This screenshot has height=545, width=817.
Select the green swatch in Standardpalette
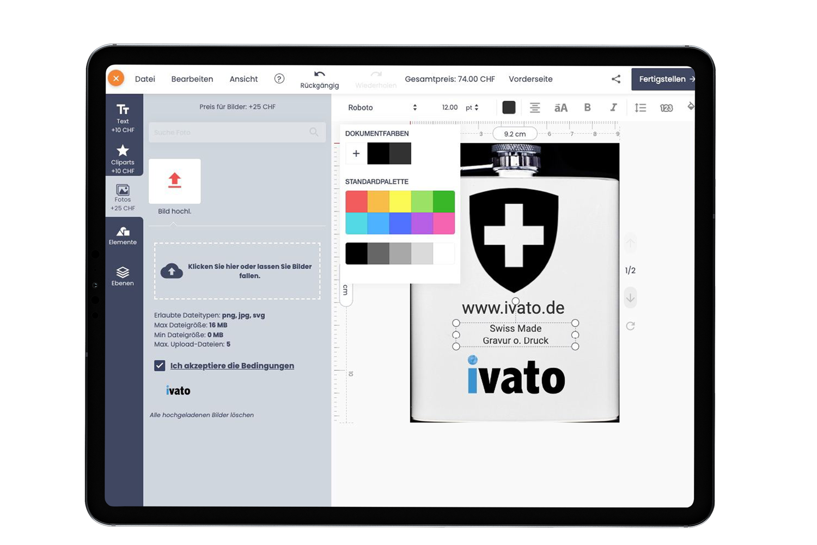tap(443, 202)
